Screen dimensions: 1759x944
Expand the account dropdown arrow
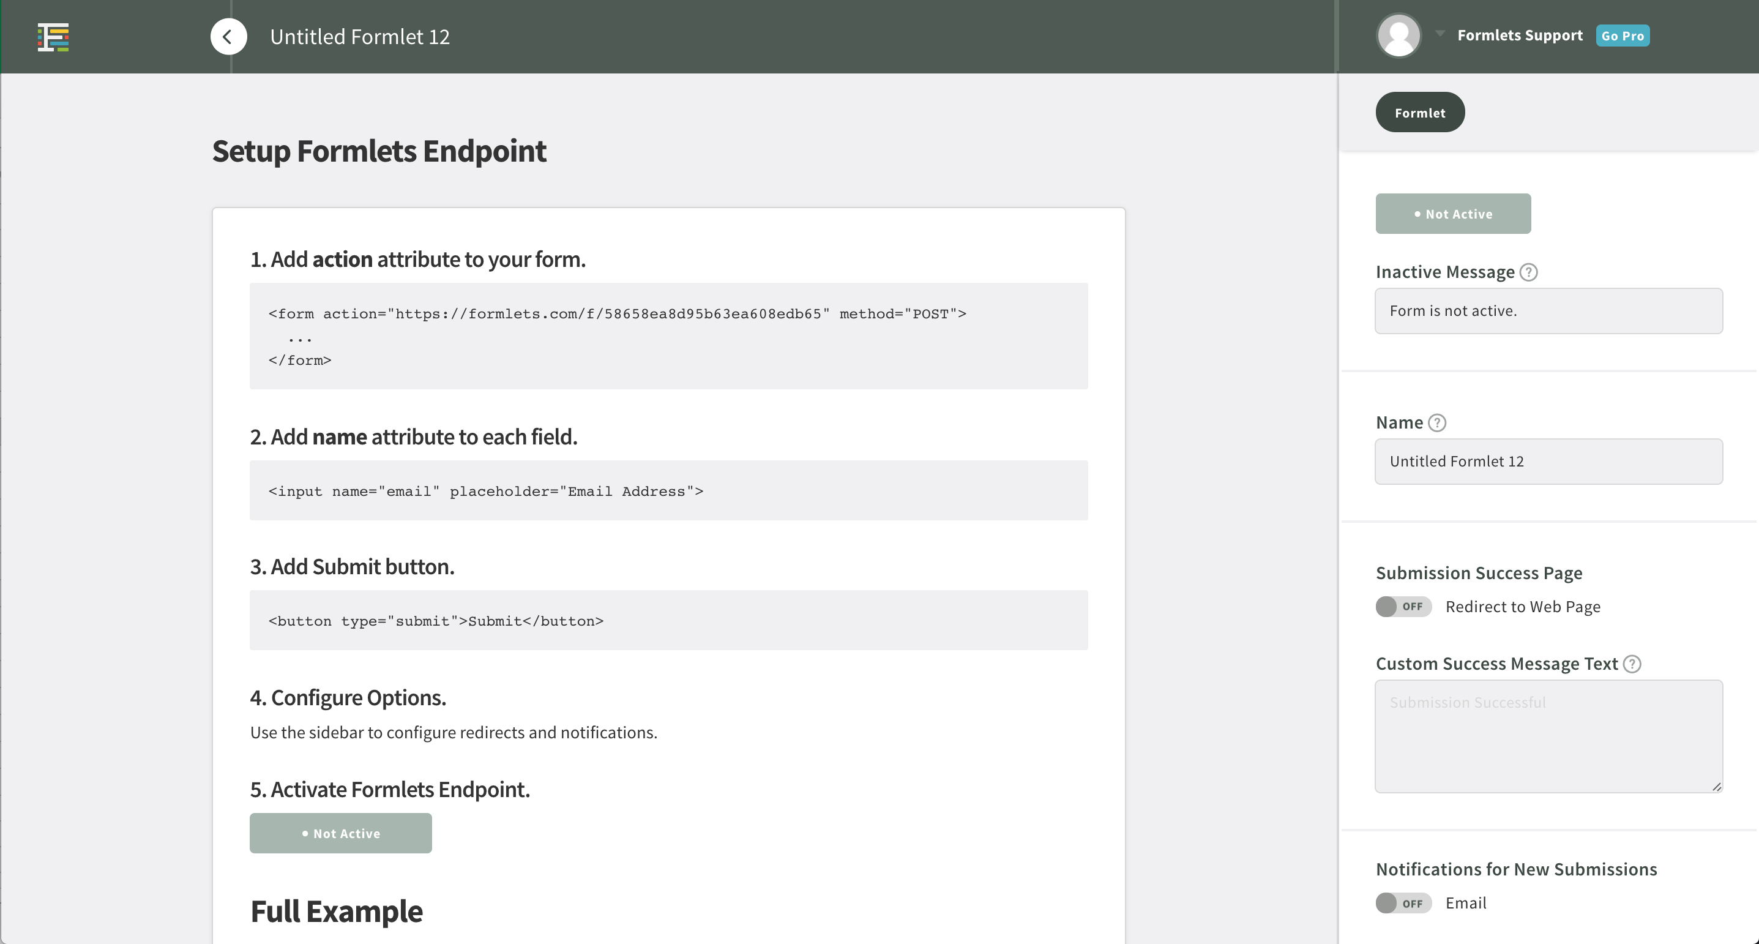tap(1440, 33)
